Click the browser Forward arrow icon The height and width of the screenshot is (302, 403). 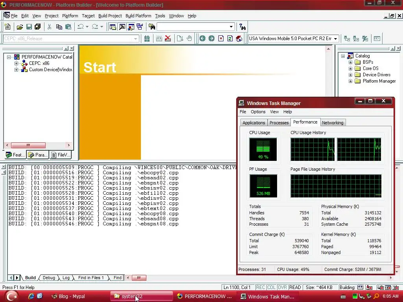click(211, 39)
